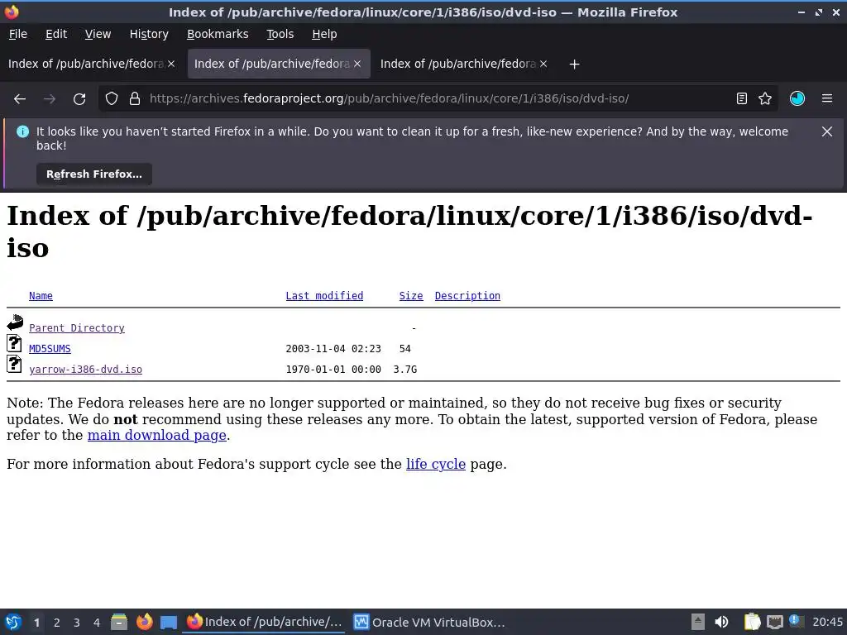
Task: Dismiss the Firefox refresh notification bar
Action: (827, 131)
